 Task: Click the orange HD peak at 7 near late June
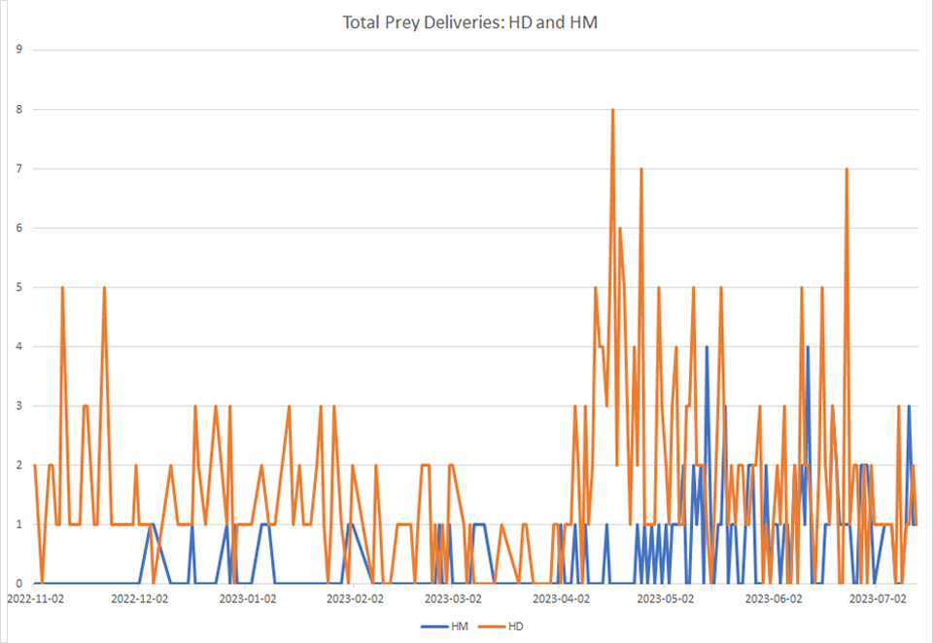click(847, 169)
